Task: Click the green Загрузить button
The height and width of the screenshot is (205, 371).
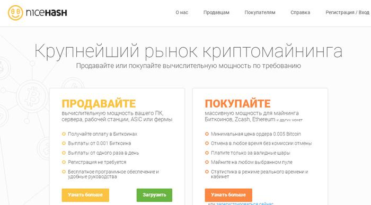Action: pyautogui.click(x=154, y=195)
